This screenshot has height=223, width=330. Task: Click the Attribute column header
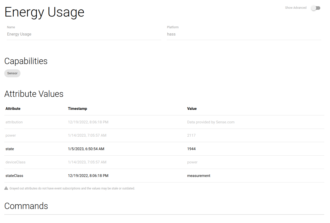pyautogui.click(x=13, y=108)
